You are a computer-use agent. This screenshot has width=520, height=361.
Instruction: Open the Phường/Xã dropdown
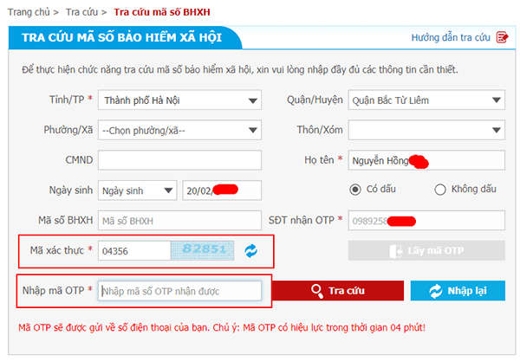[x=179, y=131]
